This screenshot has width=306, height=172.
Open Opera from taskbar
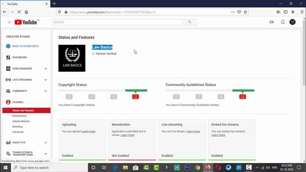pos(218,168)
